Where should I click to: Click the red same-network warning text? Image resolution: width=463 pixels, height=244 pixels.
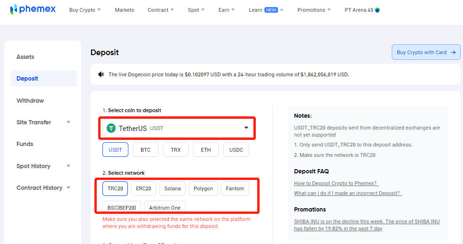pyautogui.click(x=177, y=223)
